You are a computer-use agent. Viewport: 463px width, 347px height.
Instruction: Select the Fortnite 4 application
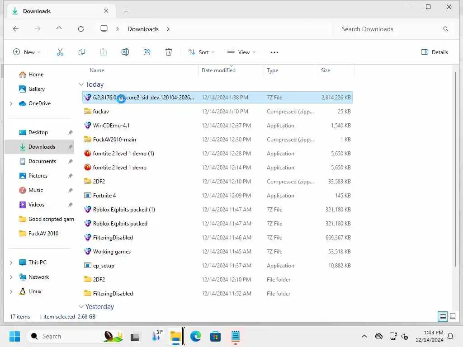click(217, 196)
